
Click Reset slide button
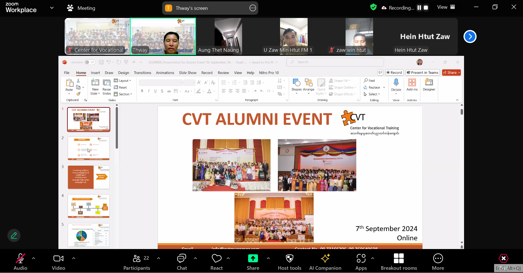click(120, 87)
